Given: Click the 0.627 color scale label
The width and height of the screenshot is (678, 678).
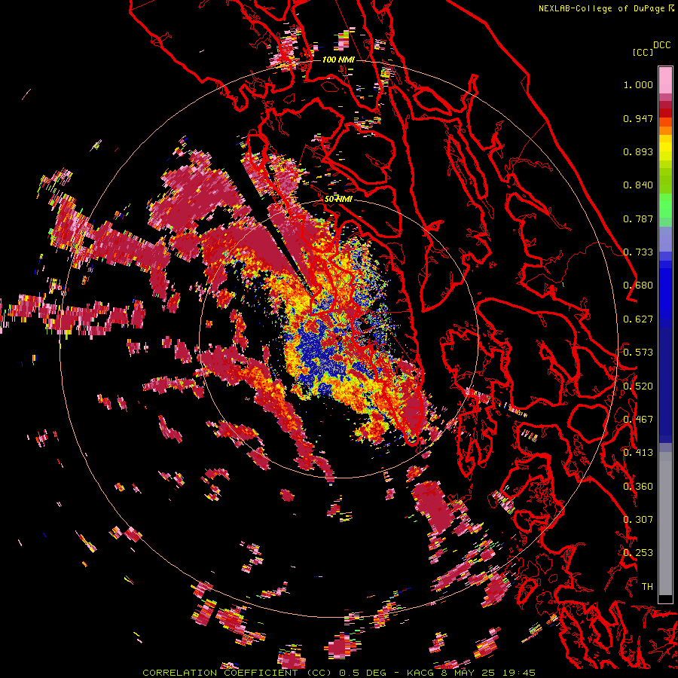Looking at the screenshot, I should [x=638, y=319].
